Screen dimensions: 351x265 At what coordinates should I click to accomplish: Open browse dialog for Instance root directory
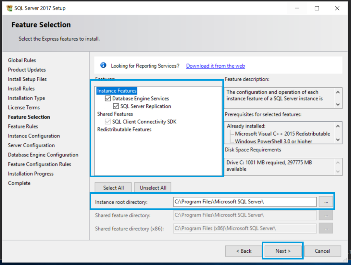pos(326,202)
